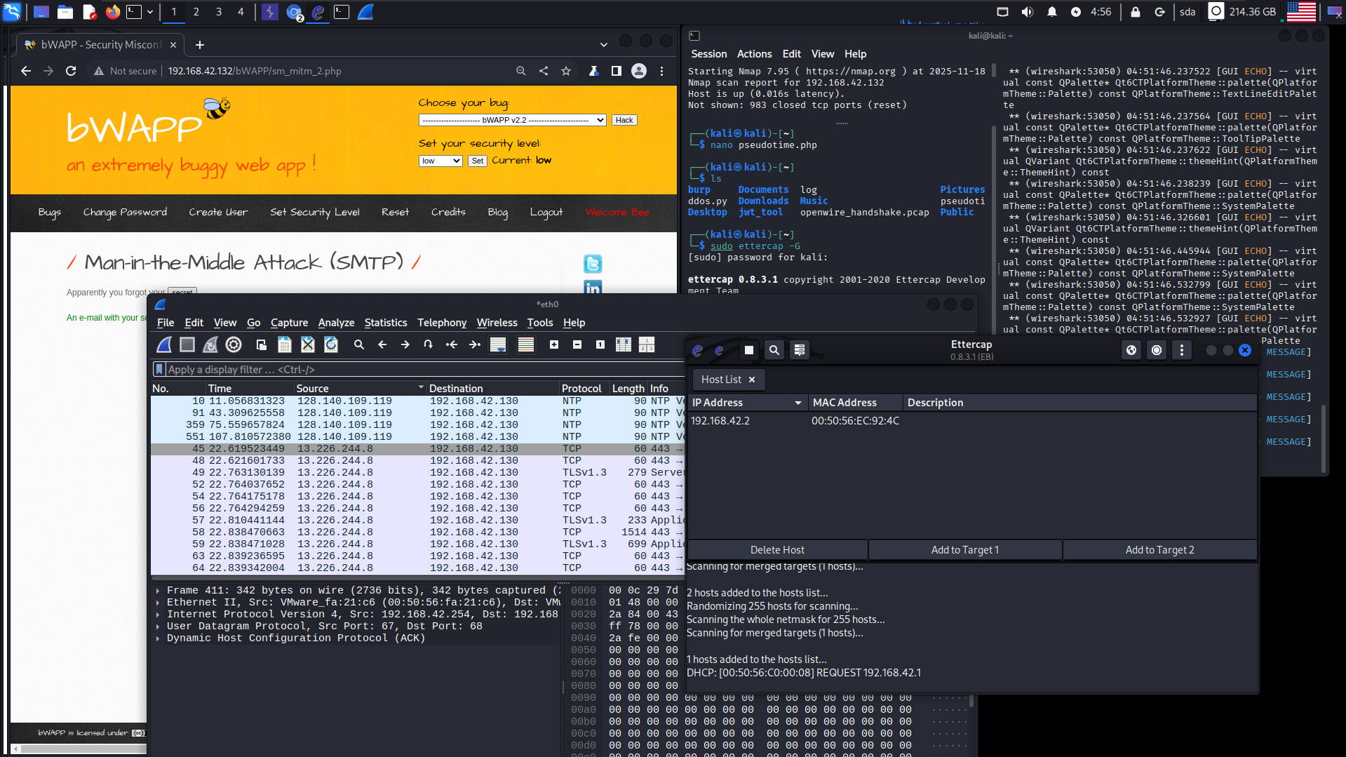1346x757 pixels.
Task: Toggle Wireshark auto-scroll during live capture
Action: (x=498, y=344)
